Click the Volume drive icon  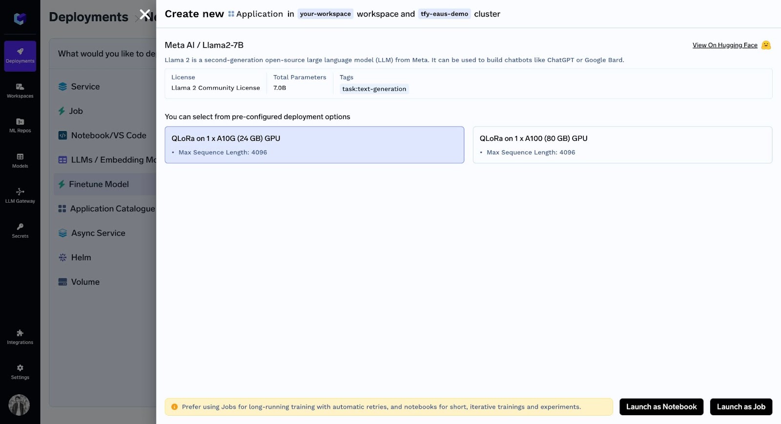(x=62, y=282)
